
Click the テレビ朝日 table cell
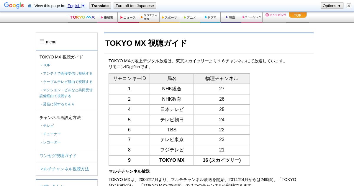pyautogui.click(x=172, y=120)
